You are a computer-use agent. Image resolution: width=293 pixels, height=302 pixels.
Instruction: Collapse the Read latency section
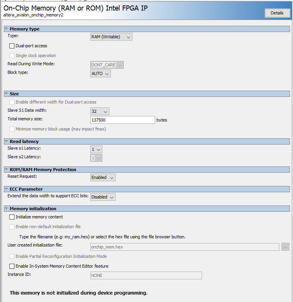[x=6, y=141]
